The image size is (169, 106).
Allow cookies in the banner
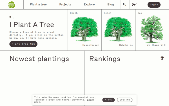pyautogui.click(x=108, y=100)
